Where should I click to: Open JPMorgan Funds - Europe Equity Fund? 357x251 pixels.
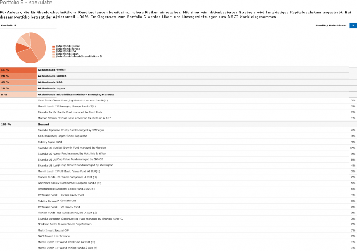click(178, 195)
